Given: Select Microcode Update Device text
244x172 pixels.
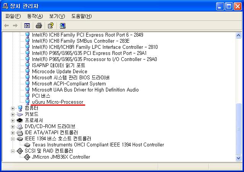Looking at the screenshot, I should [59, 71].
